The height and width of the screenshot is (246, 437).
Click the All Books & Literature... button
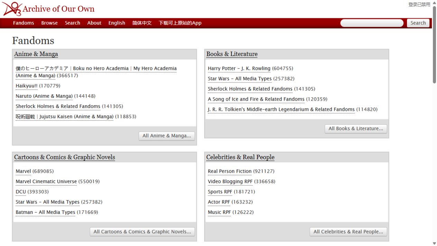pos(356,129)
